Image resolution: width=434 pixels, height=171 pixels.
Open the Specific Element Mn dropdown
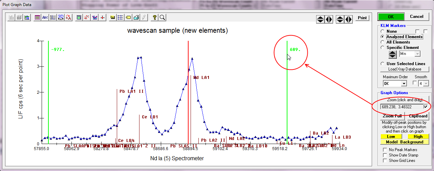coord(418,54)
